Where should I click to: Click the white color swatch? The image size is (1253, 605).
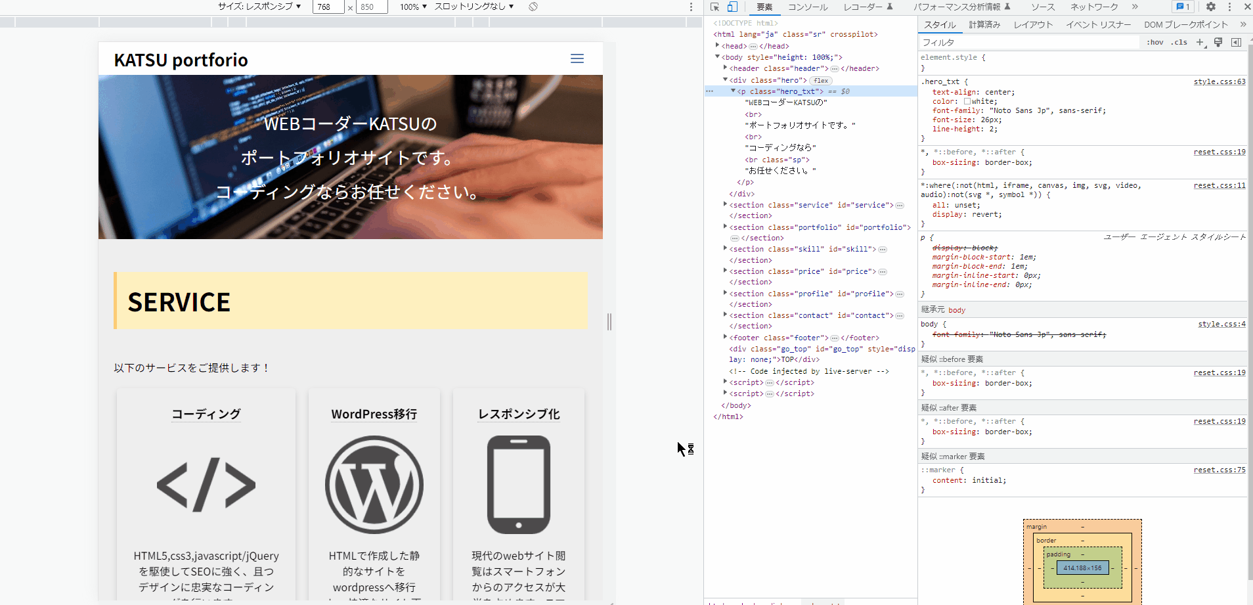pyautogui.click(x=967, y=101)
